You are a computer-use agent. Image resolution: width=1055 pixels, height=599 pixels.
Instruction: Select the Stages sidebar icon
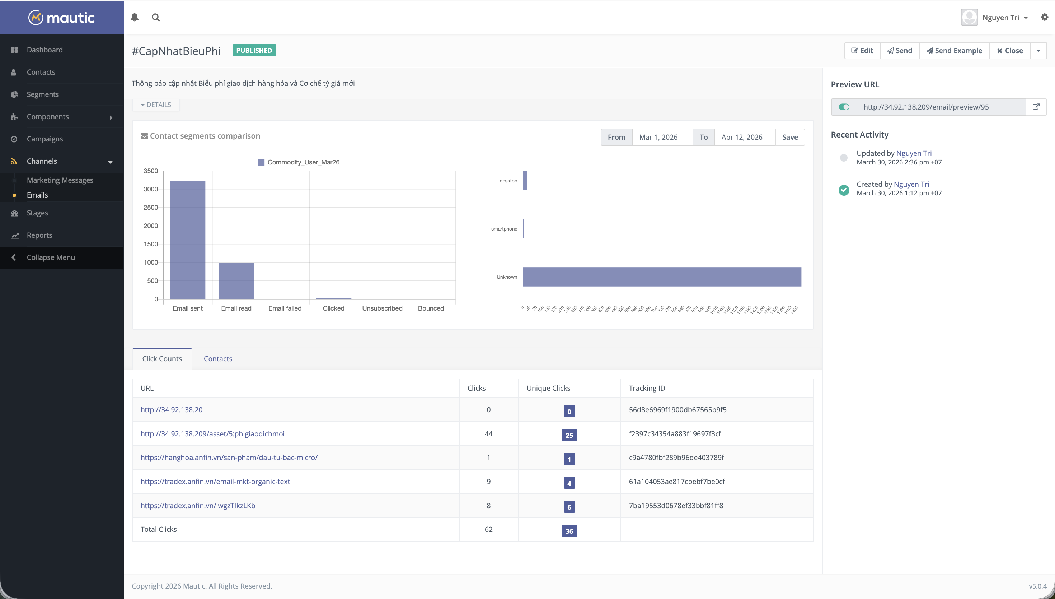[14, 213]
